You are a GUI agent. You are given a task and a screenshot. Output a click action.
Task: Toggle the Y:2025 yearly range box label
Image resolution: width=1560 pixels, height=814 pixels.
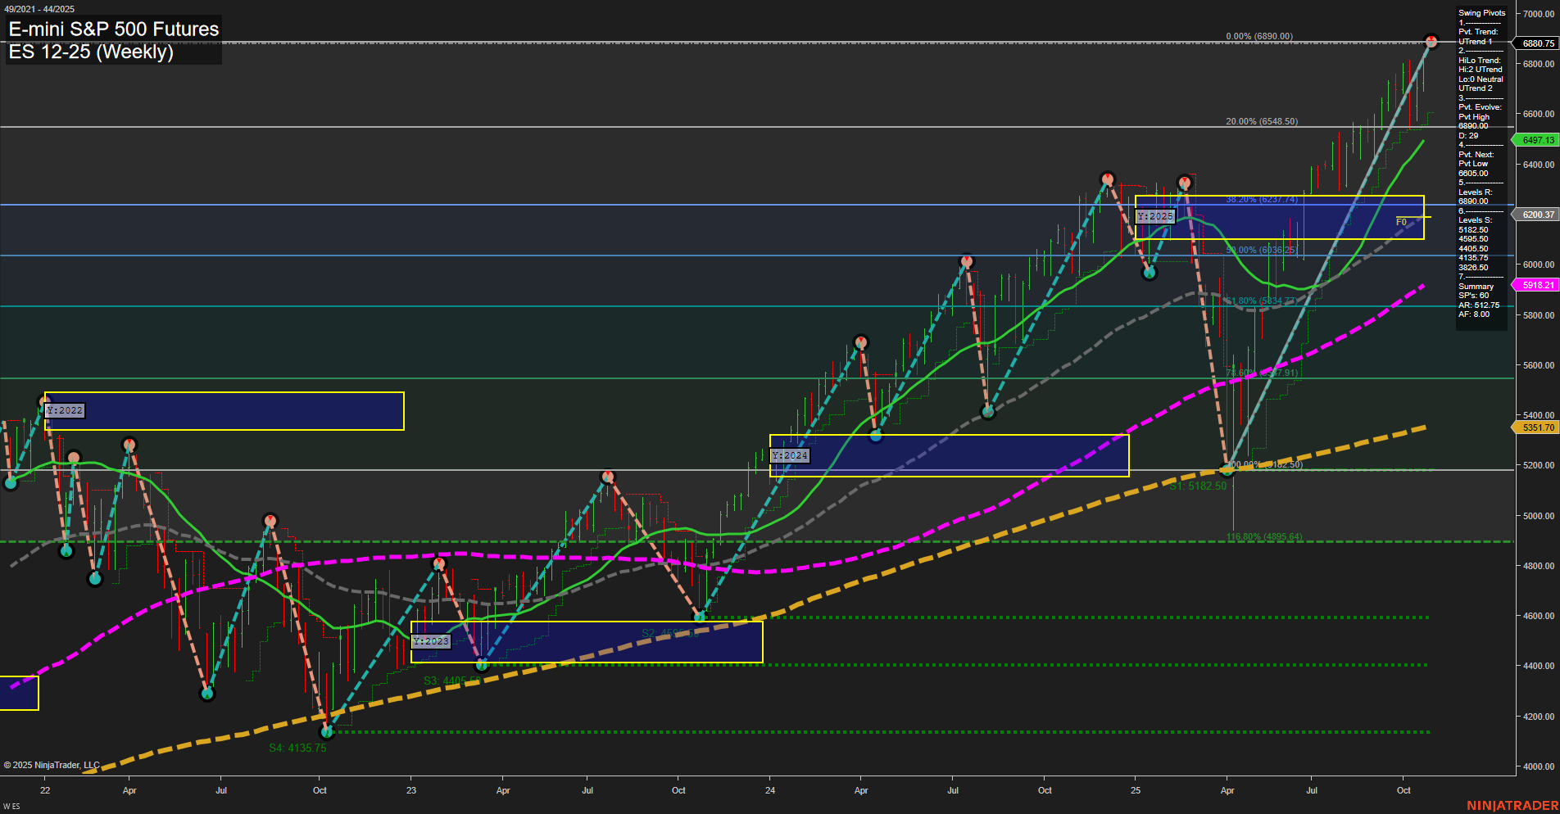(x=1155, y=216)
